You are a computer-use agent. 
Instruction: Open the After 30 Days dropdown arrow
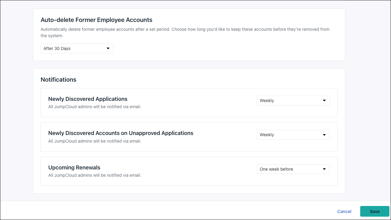(x=108, y=48)
